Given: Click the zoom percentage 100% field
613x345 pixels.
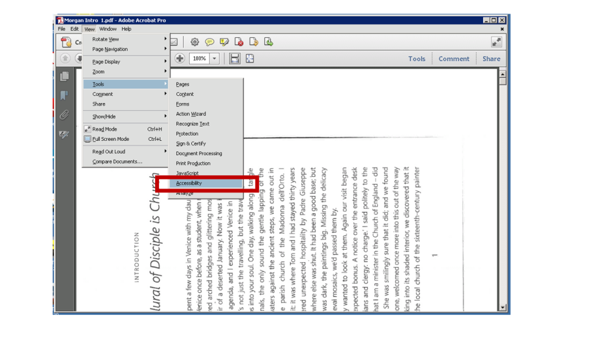Looking at the screenshot, I should point(200,59).
